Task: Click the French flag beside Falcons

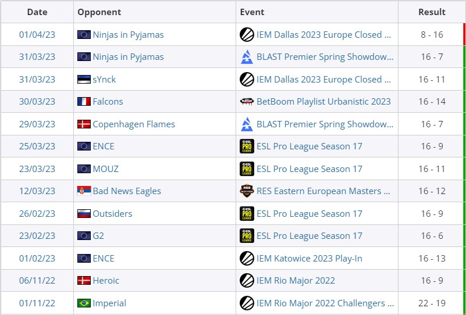Action: pyautogui.click(x=84, y=102)
